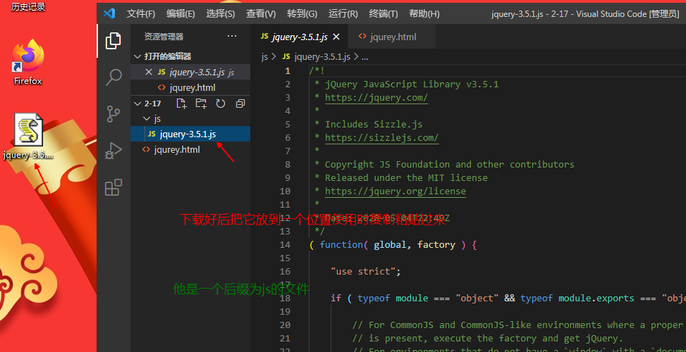Follow the https://sizzlejs.com/ link
The width and height of the screenshot is (686, 352).
coord(381,137)
